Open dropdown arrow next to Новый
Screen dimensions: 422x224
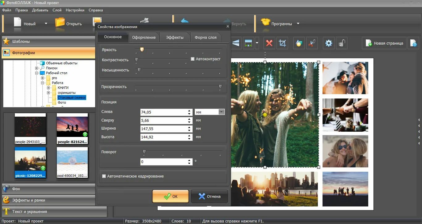46,24
